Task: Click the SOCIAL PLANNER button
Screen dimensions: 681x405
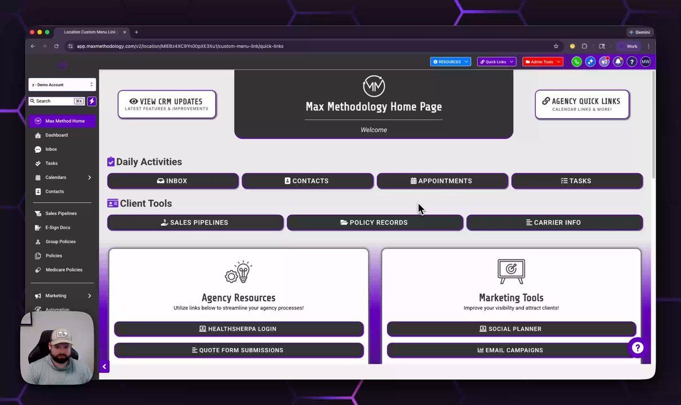Action: point(511,328)
